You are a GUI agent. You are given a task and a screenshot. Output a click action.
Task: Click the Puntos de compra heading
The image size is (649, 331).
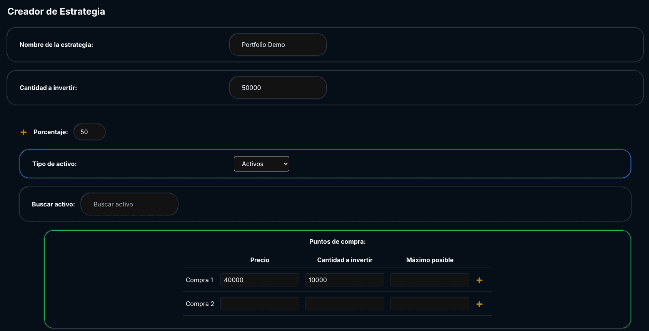(337, 241)
